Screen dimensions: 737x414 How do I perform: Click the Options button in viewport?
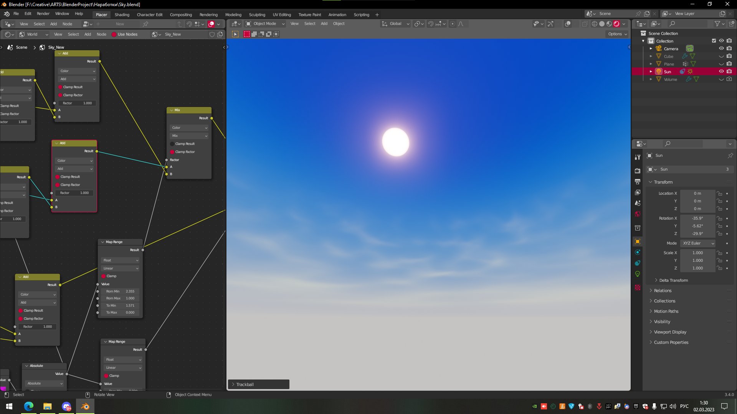(617, 34)
